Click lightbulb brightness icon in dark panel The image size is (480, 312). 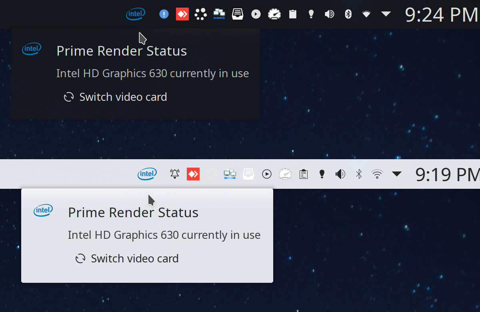point(311,14)
